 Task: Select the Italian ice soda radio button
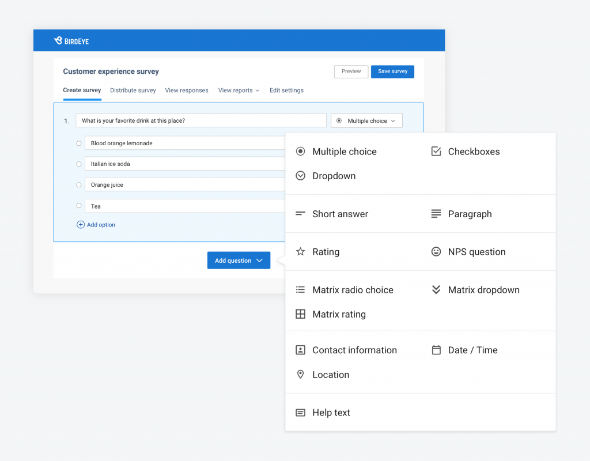78,164
